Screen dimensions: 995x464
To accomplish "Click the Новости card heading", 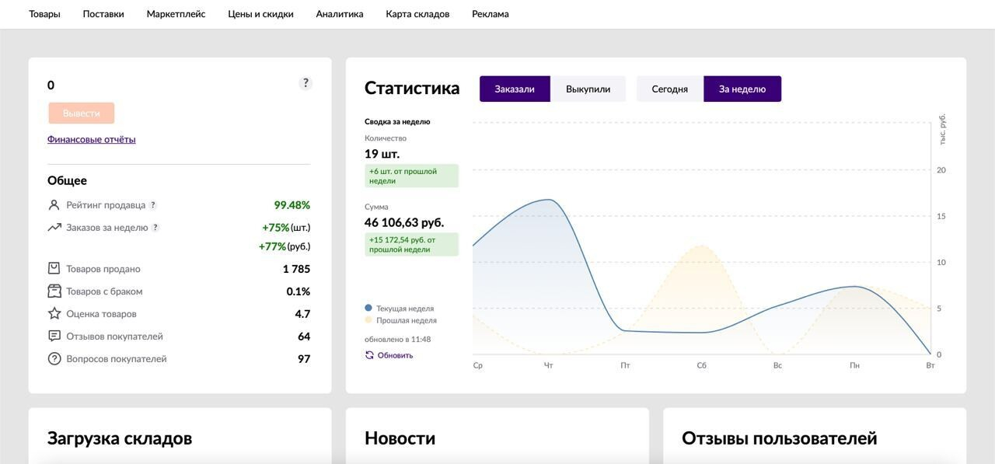I will (x=400, y=438).
